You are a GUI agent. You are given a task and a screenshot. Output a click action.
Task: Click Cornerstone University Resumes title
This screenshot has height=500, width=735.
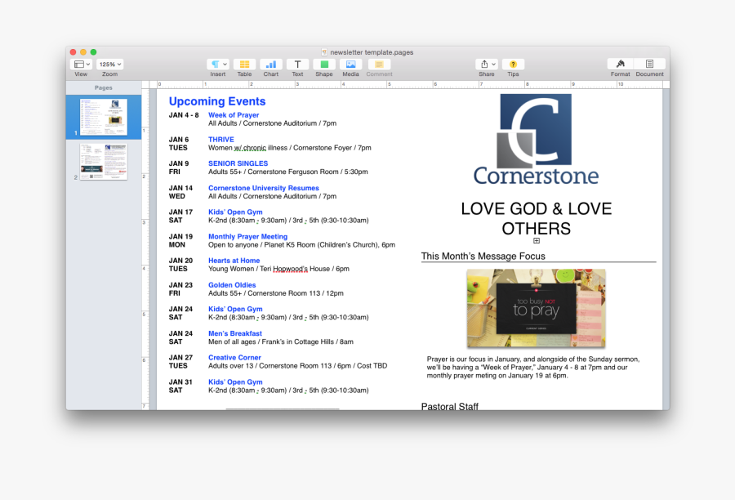(264, 188)
